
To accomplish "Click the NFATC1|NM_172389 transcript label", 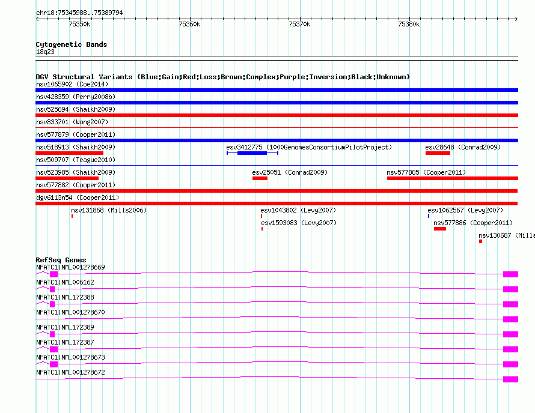I will 65,327.
